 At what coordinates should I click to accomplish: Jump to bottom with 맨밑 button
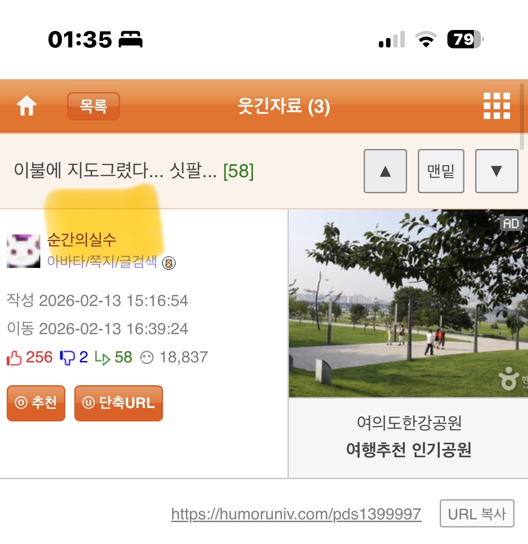click(x=441, y=171)
